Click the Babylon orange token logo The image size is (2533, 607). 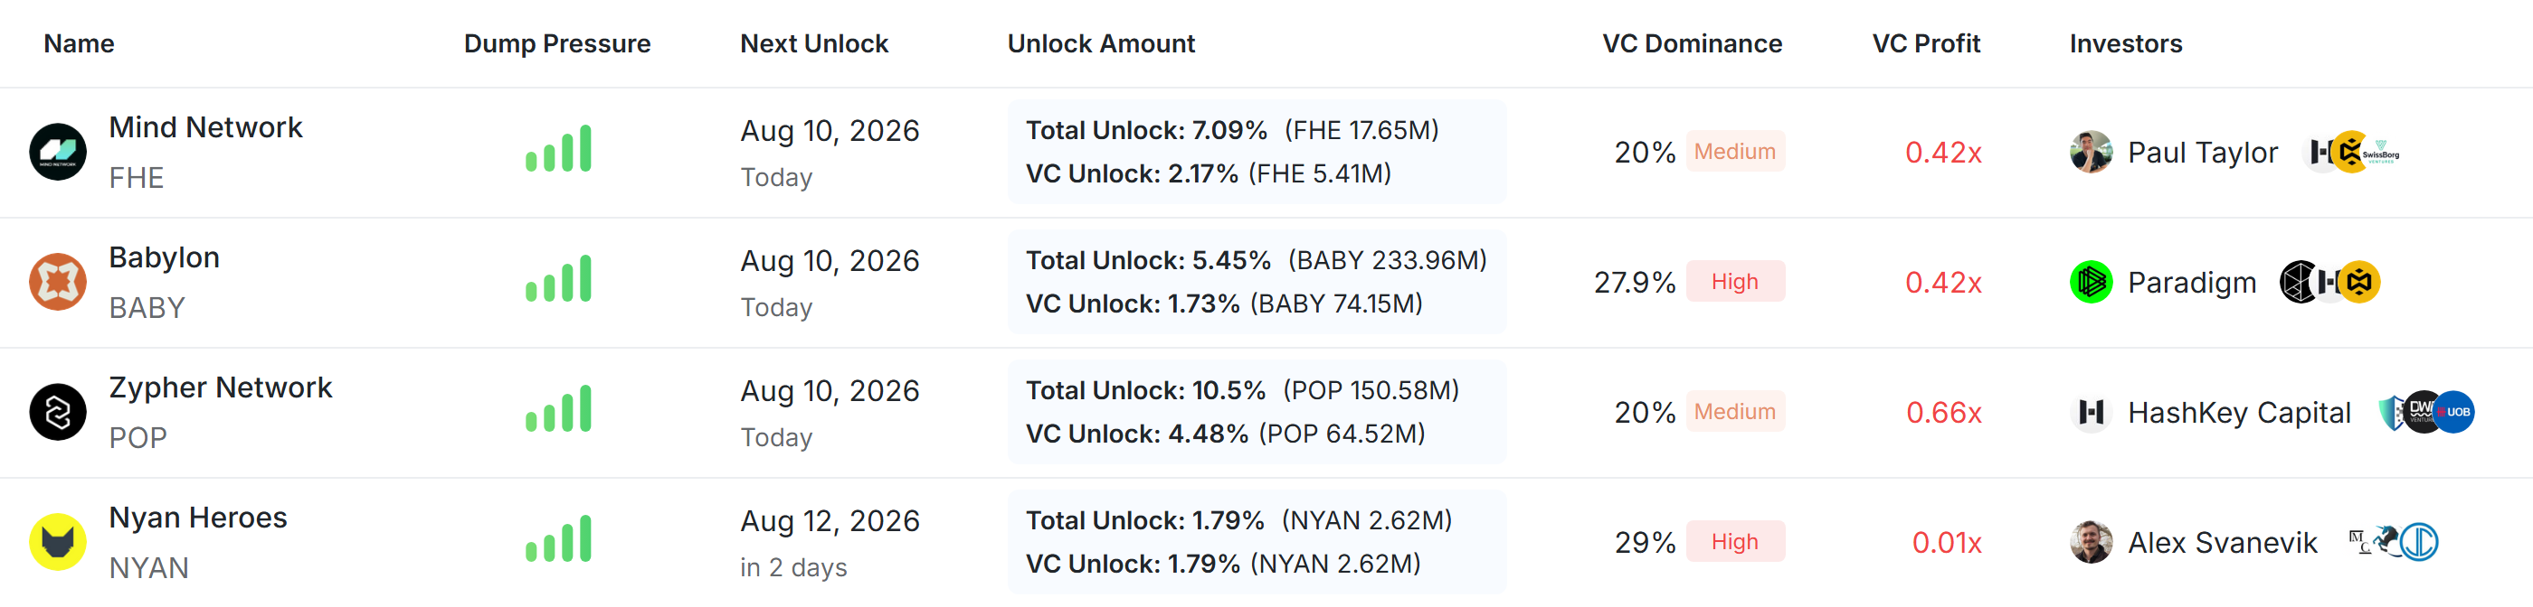click(58, 282)
